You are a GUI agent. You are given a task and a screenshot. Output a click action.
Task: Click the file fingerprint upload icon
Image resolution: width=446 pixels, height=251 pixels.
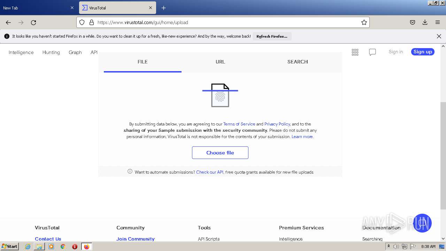click(220, 95)
